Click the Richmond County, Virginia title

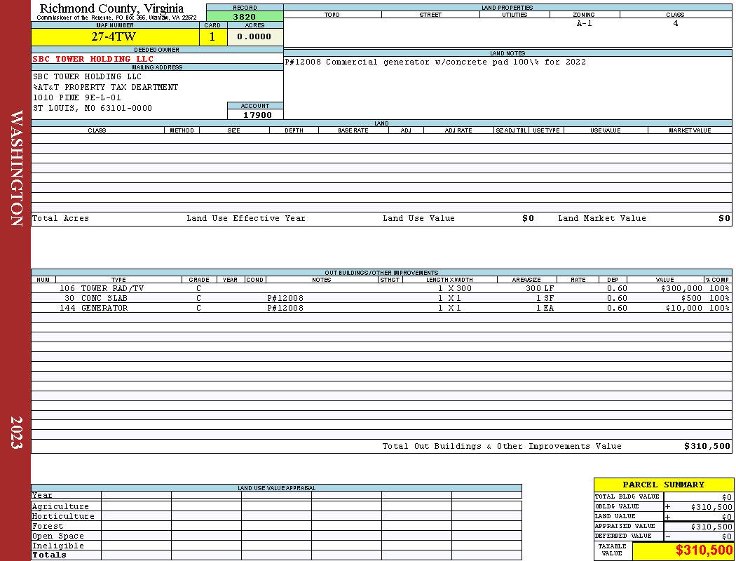[x=111, y=8]
